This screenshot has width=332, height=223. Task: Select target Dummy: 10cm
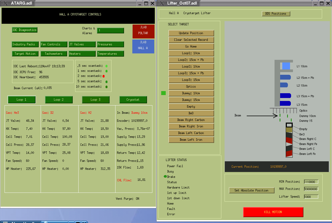191,93
